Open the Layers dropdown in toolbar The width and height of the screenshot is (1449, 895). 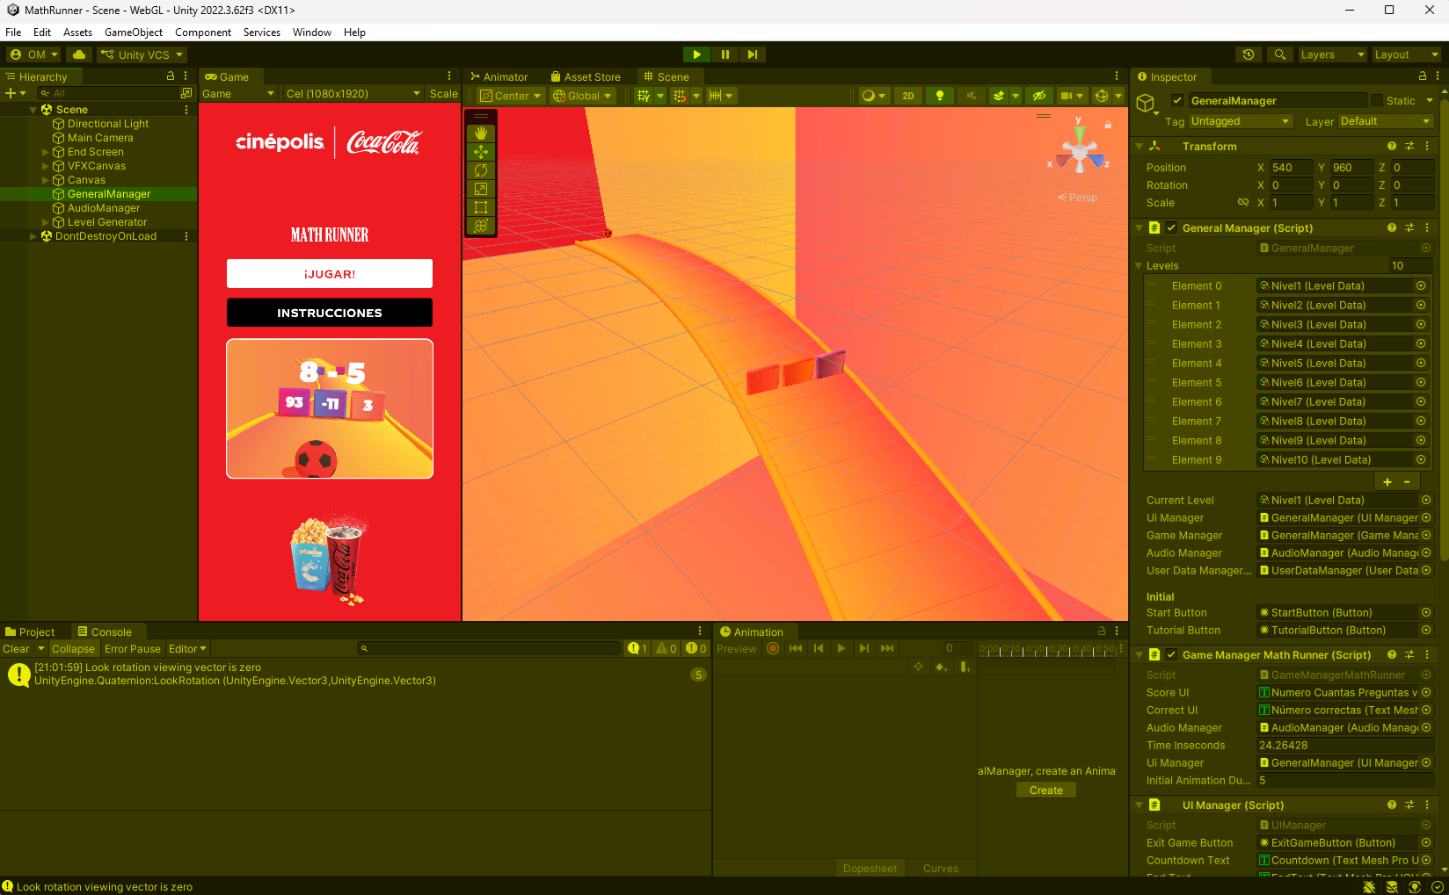[x=1333, y=54]
